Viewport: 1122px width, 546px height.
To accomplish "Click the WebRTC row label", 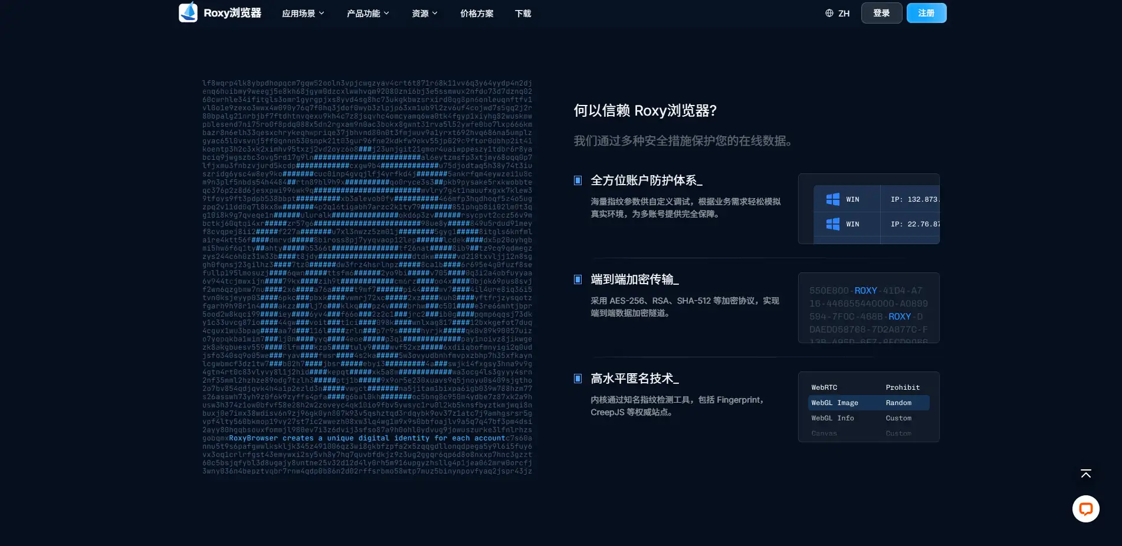I will click(x=824, y=387).
